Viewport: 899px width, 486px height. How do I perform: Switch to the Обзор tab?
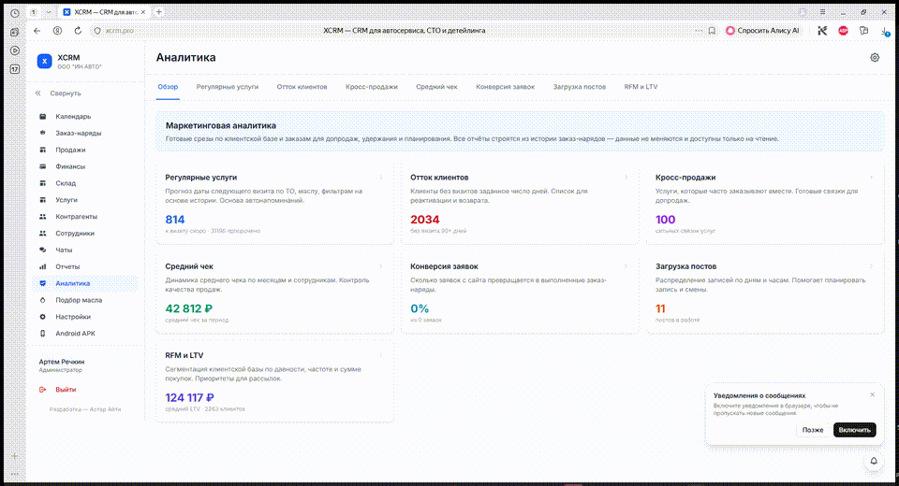(168, 87)
